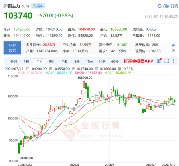Click the 108900.00 chart high label
This screenshot has height=166, width=179.
coord(85,78)
